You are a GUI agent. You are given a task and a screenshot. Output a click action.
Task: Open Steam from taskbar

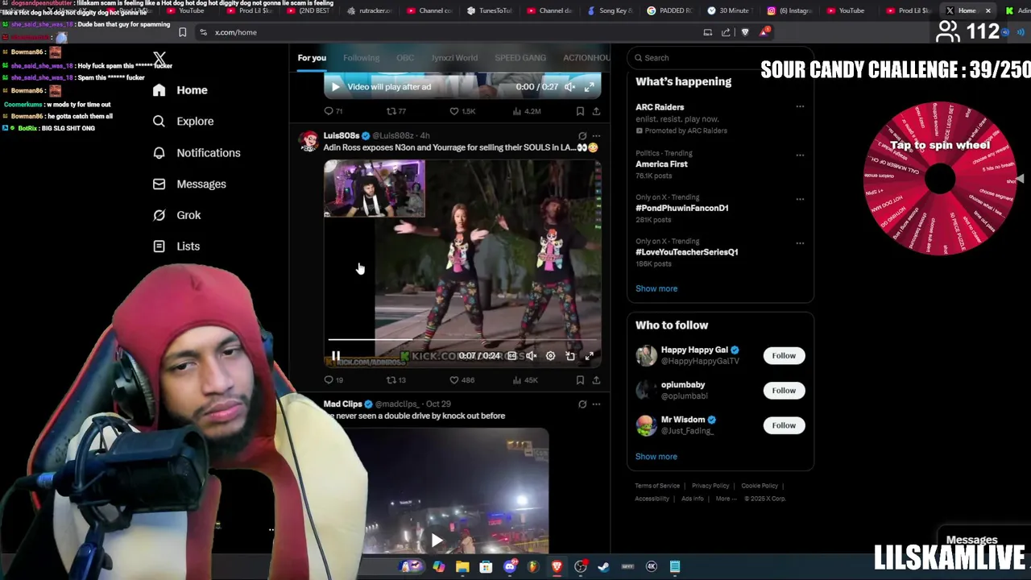click(604, 567)
